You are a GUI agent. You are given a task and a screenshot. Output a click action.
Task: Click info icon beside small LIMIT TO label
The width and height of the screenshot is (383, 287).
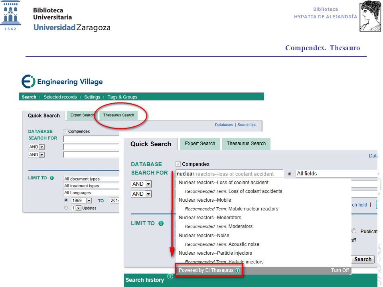pos(52,178)
